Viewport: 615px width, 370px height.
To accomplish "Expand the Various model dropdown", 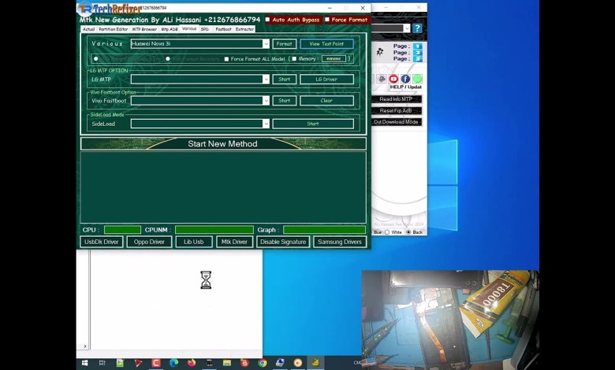I will (266, 44).
